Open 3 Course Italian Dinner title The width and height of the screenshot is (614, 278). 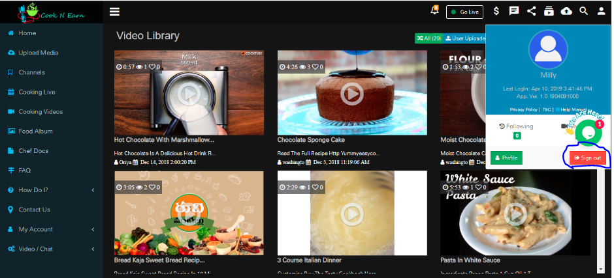[310, 260]
